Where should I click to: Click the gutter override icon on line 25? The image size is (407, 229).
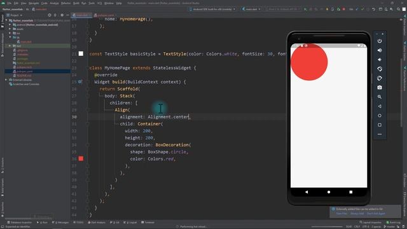coord(80,82)
